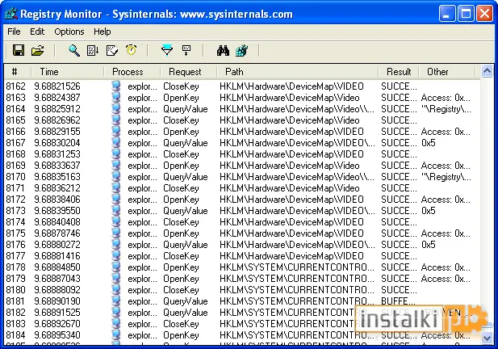This screenshot has width=498, height=349.
Task: Maximize the Registry Monitor window
Action: tap(466, 14)
